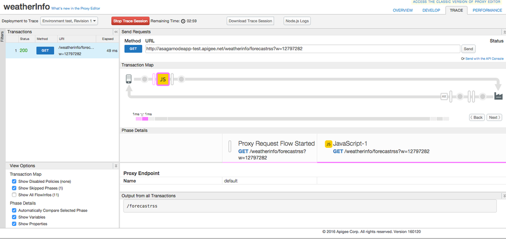Open Access the Classic Version of Proxy Editor link
The image size is (506, 239).
pos(457,2)
